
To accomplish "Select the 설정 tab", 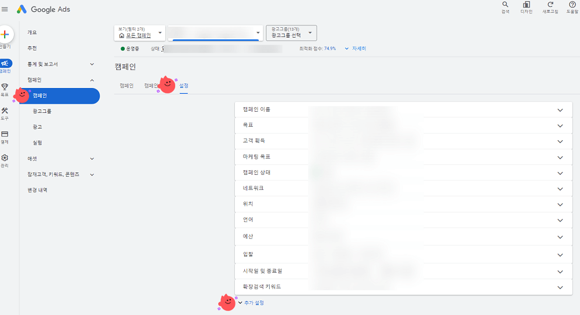I will 184,86.
